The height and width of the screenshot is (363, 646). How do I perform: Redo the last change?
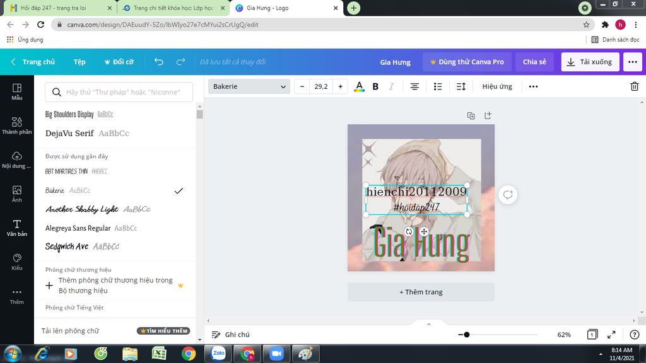click(180, 62)
